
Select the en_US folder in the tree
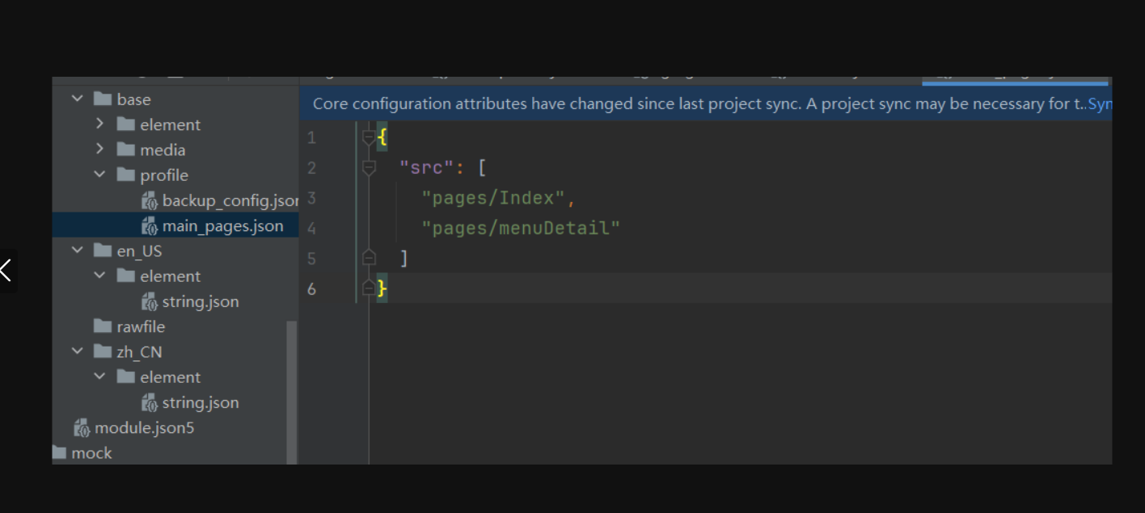pyautogui.click(x=139, y=251)
